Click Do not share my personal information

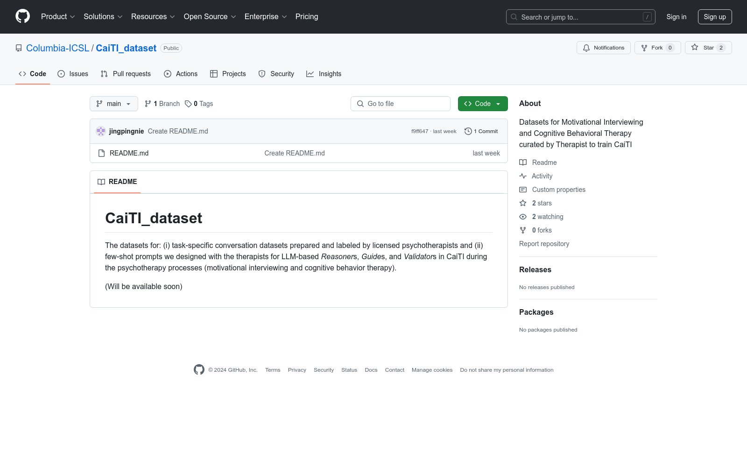coord(507,370)
